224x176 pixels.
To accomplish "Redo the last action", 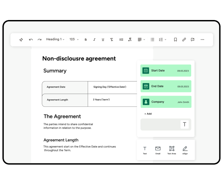I will tap(39, 40).
